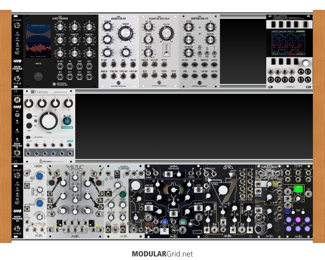Click the outlined top-right button on DATA

pos(306,24)
